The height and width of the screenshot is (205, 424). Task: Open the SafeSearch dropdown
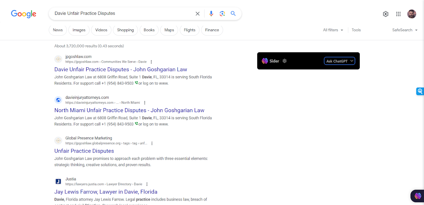[405, 30]
